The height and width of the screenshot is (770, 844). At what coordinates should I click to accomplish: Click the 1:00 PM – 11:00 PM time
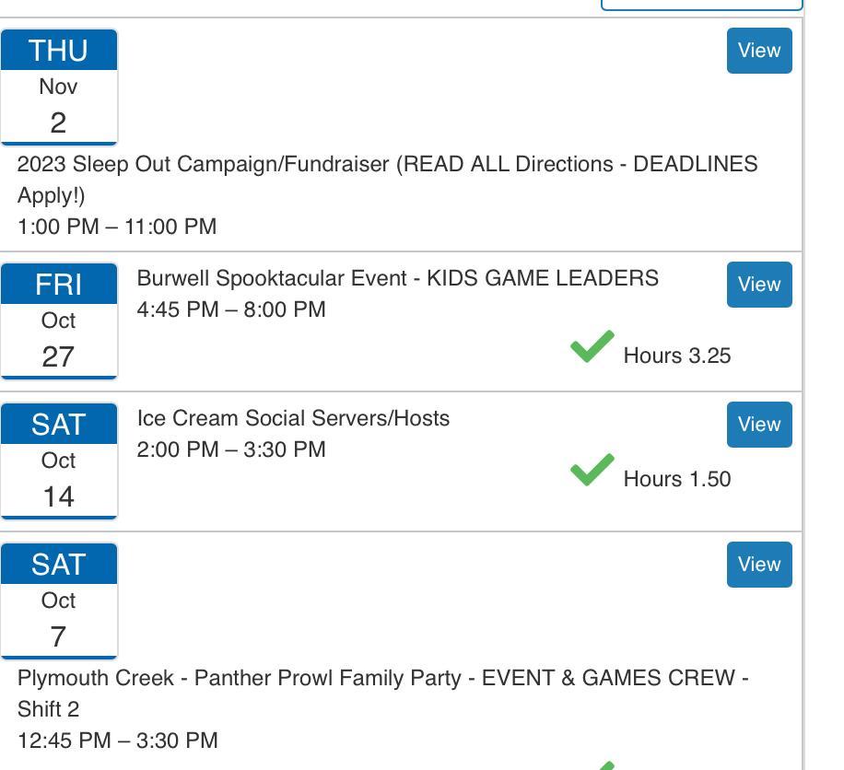pos(117,227)
